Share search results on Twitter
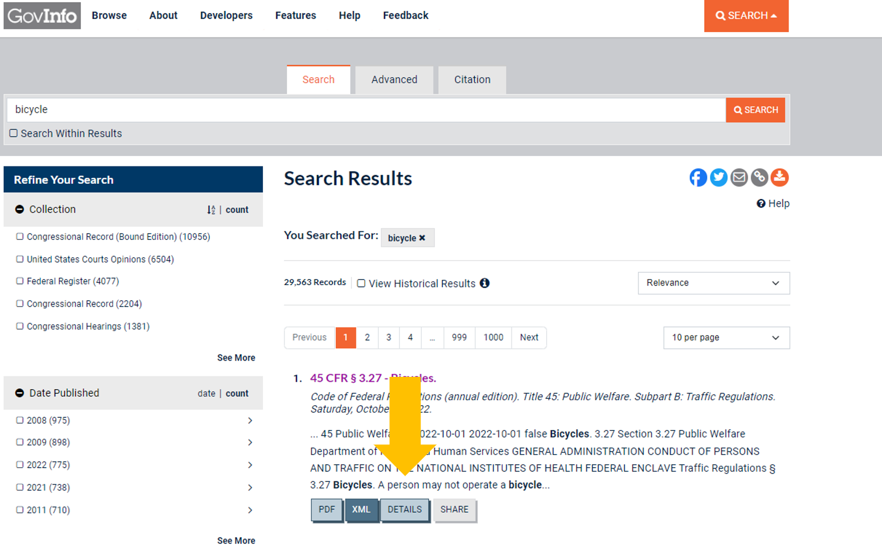Screen dimensions: 882x546 718,177
